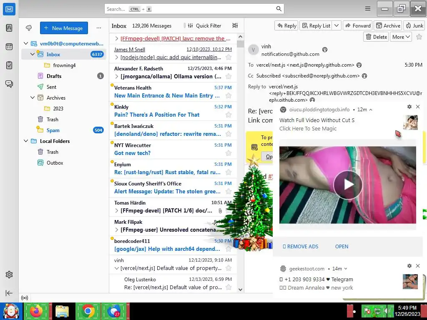Screen dimensions: 427x320
Task: Toggle the Quick Filter bar
Action: pos(205,25)
